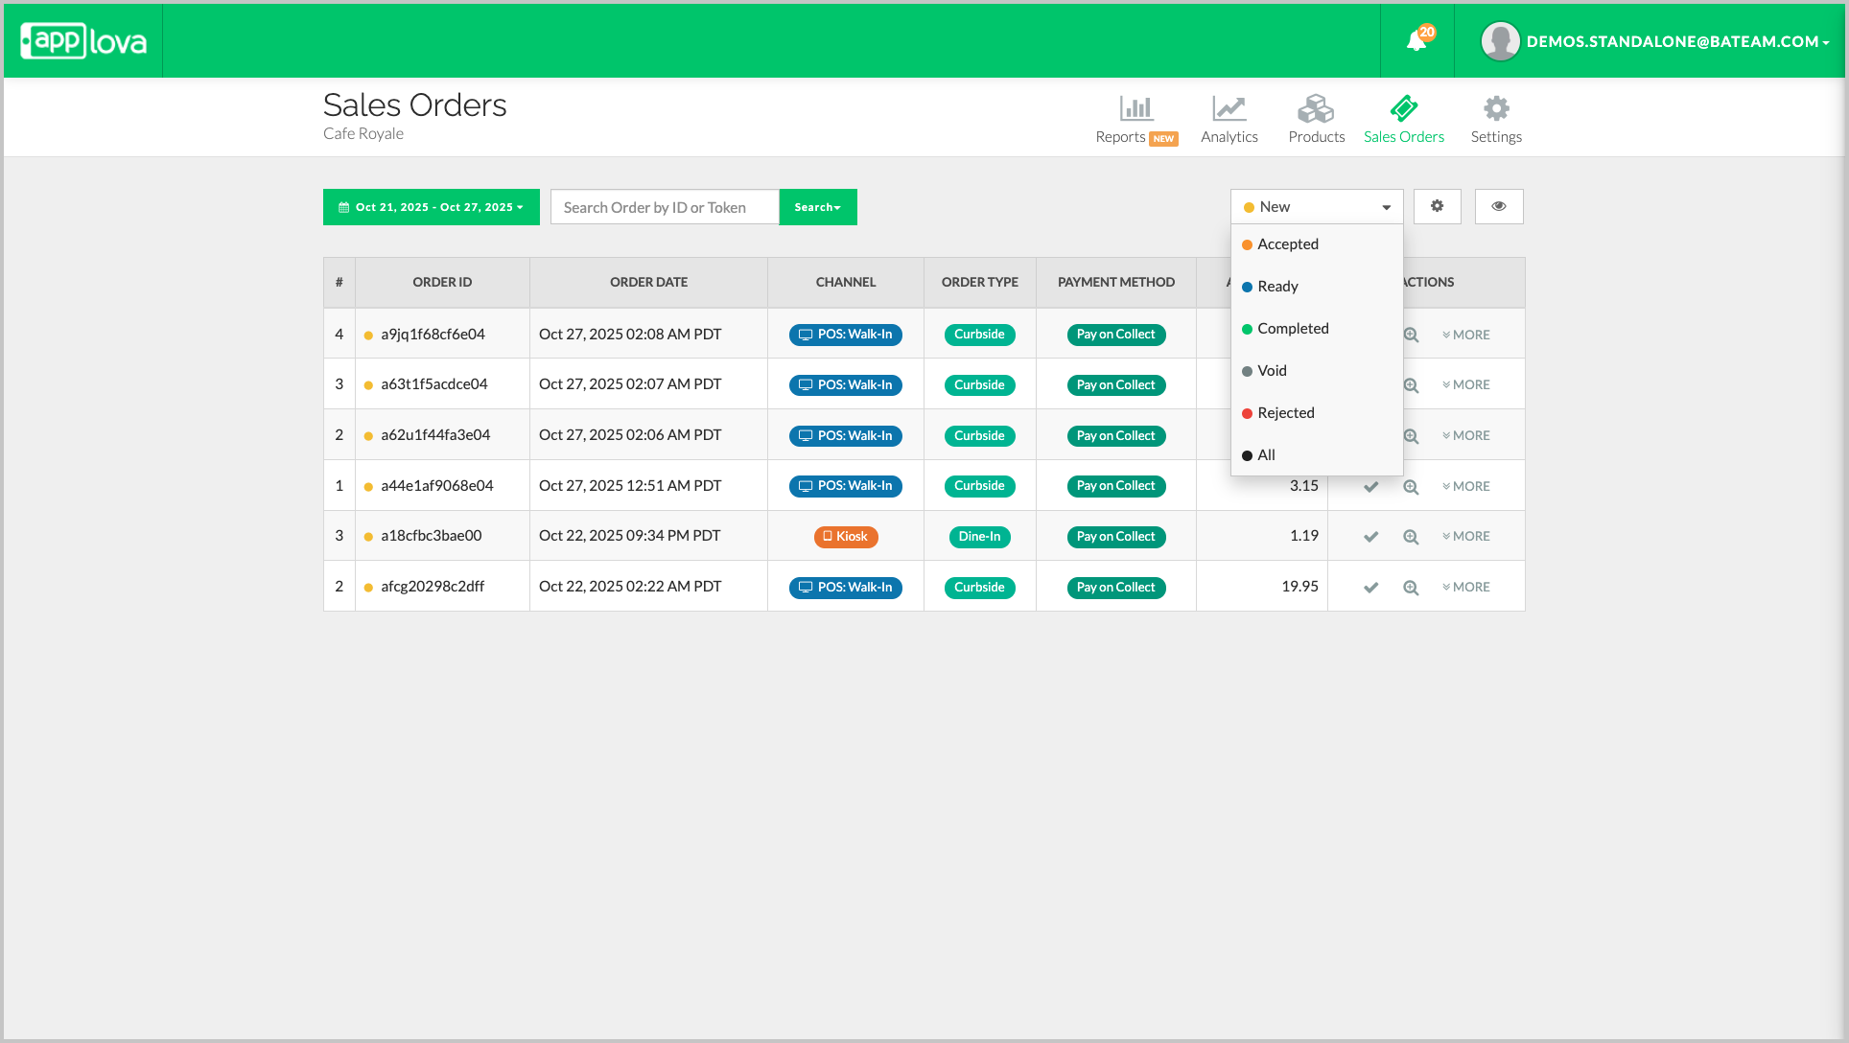
Task: Open the Analytics chart icon
Action: pyautogui.click(x=1229, y=109)
